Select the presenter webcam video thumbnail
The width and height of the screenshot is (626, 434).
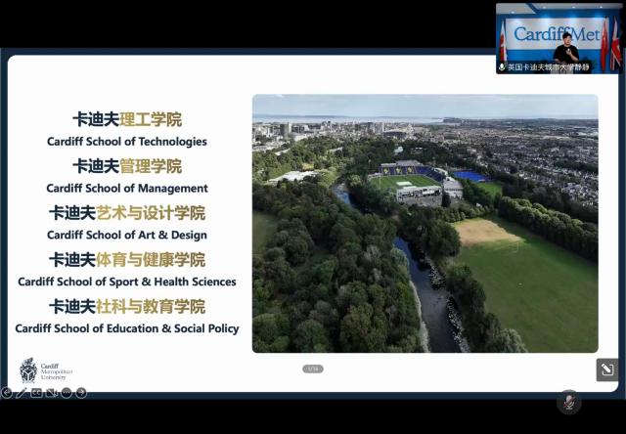tap(559, 38)
